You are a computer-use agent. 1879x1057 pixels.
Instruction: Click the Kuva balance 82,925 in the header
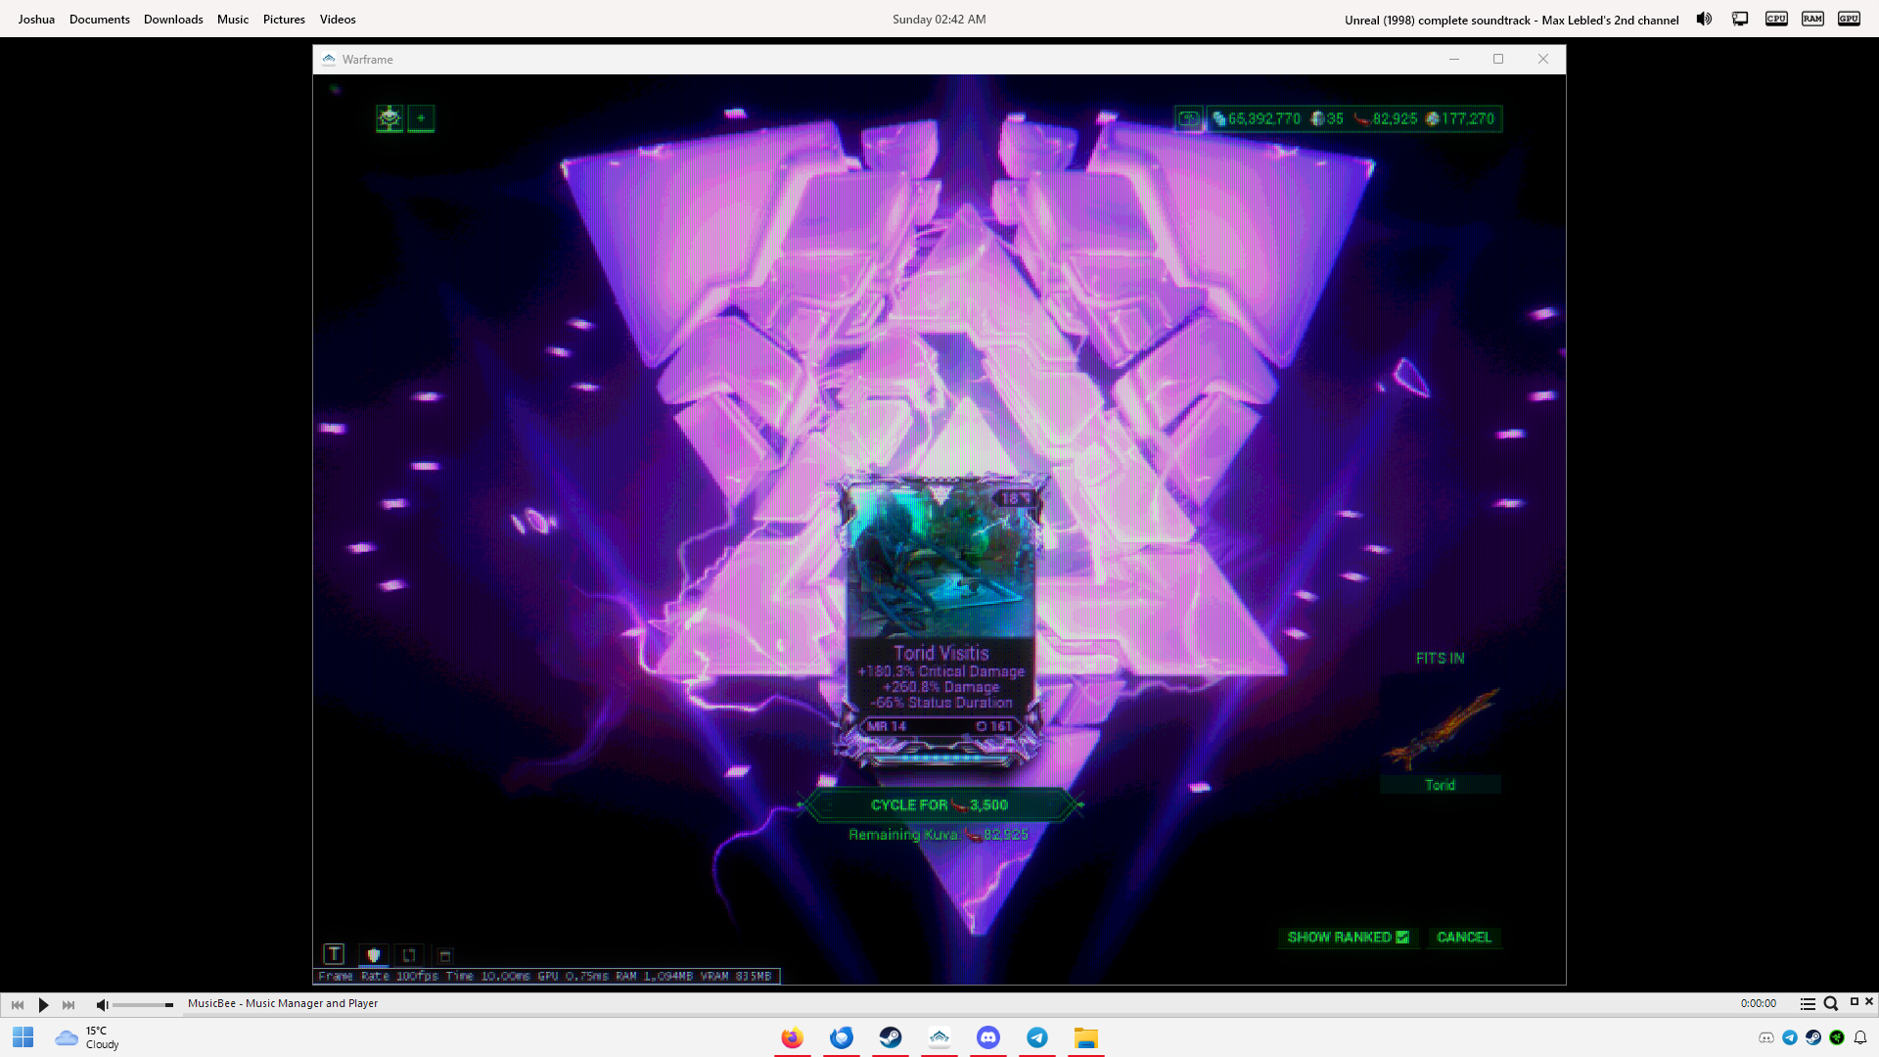[1386, 119]
